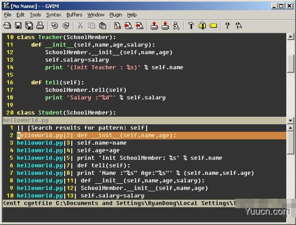Open the Plugin menu
Viewport: 296px width, 225px height.
point(116,15)
